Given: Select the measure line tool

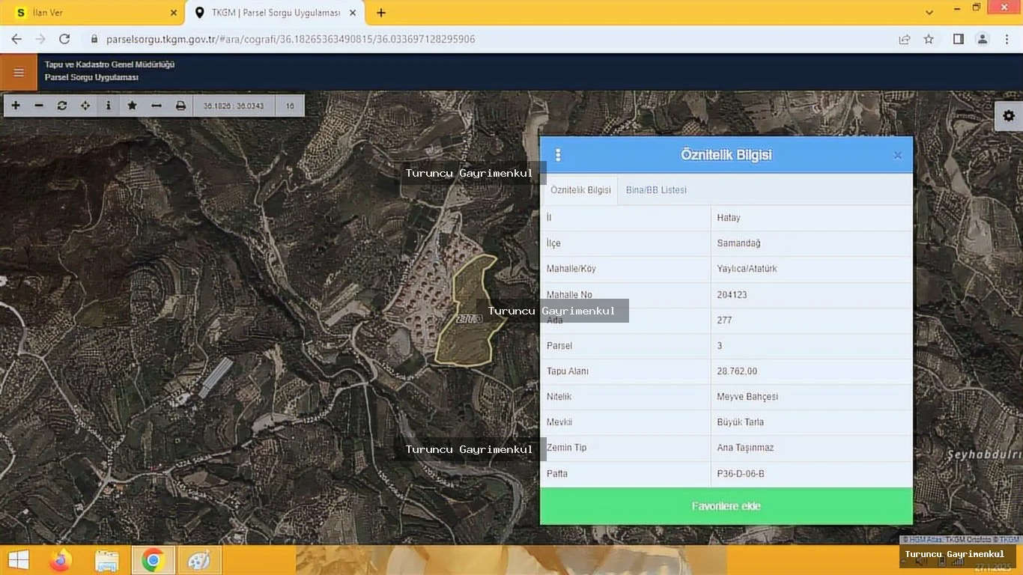Looking at the screenshot, I should (157, 106).
